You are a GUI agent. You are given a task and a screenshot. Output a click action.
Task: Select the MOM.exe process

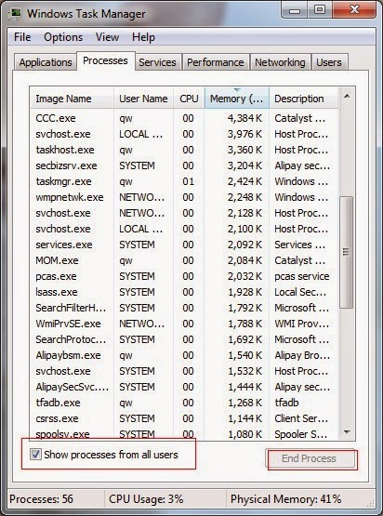coord(184,260)
